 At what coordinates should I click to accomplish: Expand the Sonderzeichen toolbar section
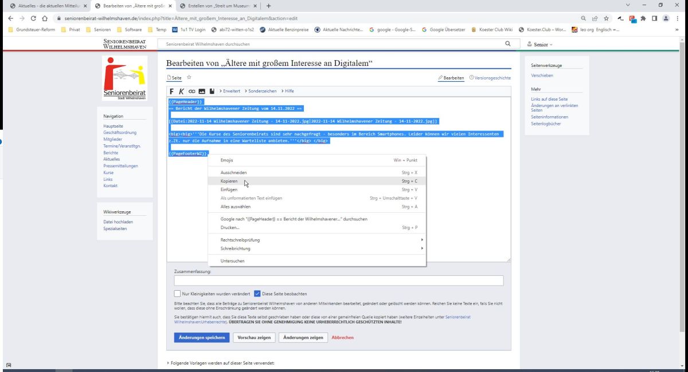(x=260, y=91)
